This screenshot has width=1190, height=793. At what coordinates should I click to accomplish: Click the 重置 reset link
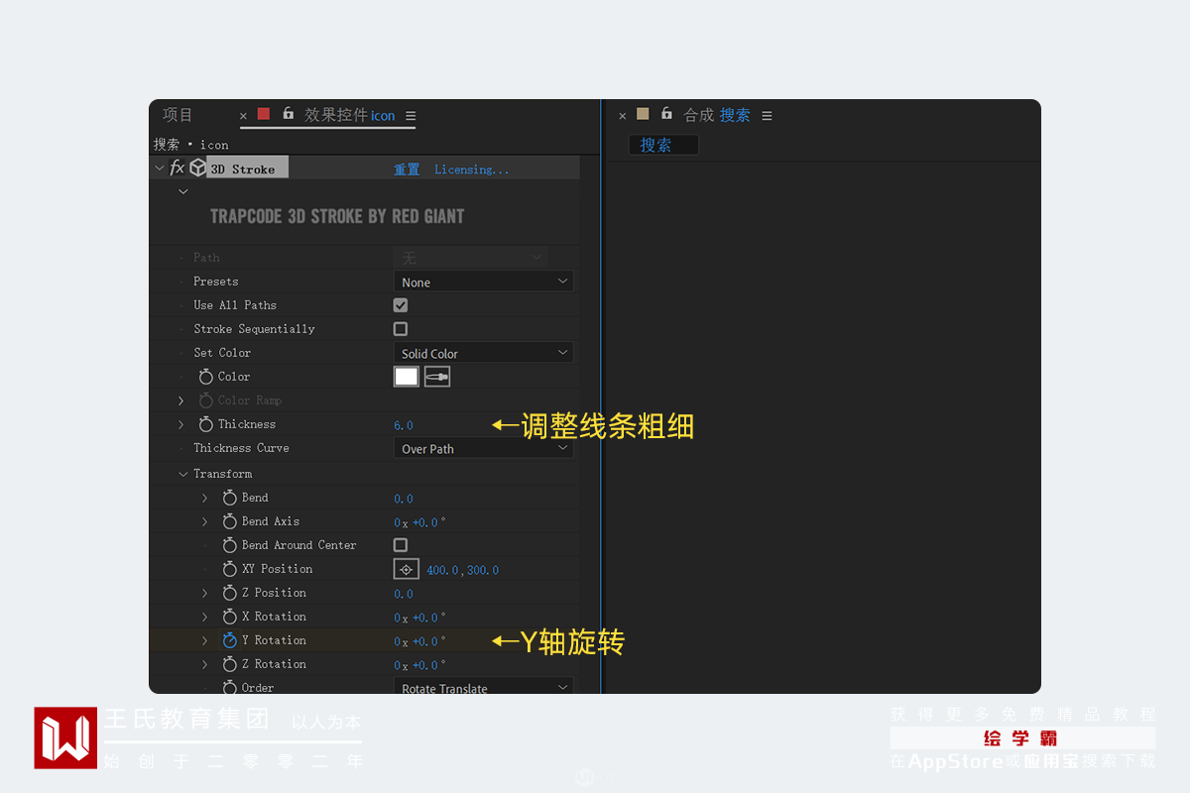coord(407,170)
